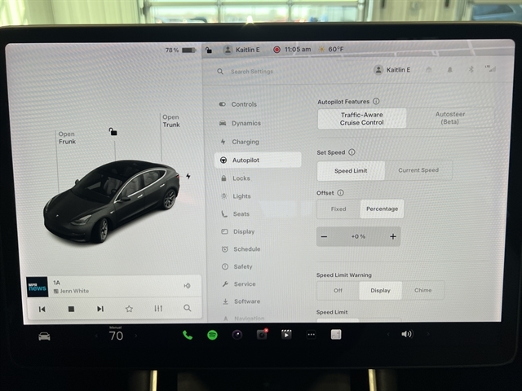The width and height of the screenshot is (522, 391).
Task: Show Set Speed info icon
Action: pos(352,152)
